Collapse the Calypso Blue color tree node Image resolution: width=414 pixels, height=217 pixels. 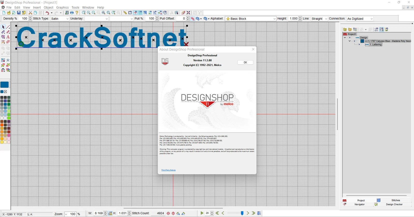coord(350,41)
